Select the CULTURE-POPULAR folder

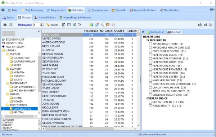click(x=24, y=61)
